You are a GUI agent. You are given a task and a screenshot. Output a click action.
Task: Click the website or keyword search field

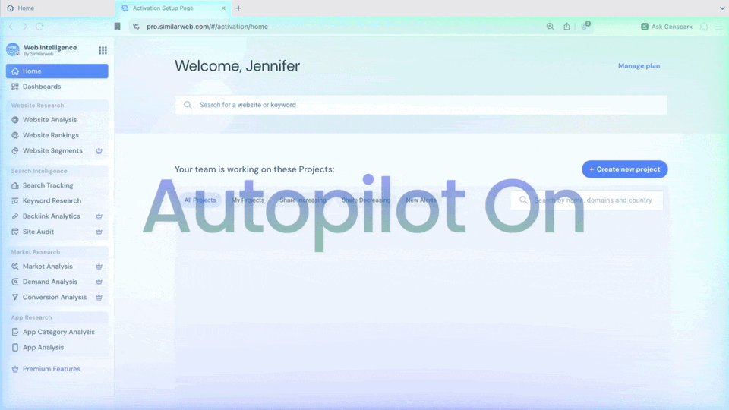click(x=421, y=105)
